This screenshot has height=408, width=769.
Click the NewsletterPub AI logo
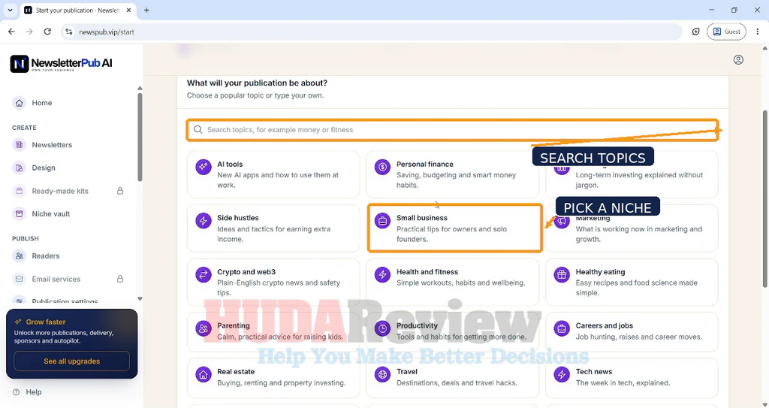tap(62, 63)
